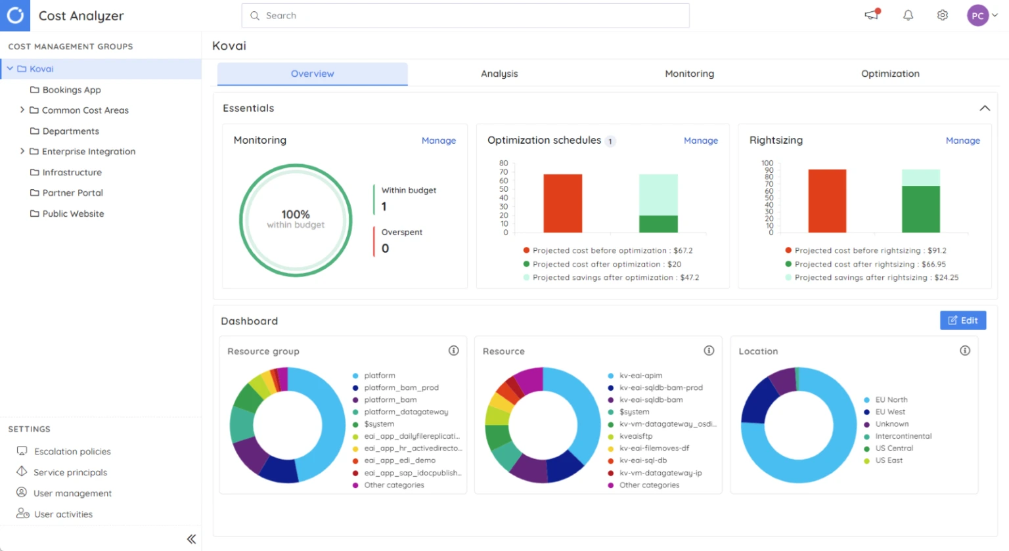Viewport: 1009px width, 551px height.
Task: Open User management settings
Action: point(72,493)
